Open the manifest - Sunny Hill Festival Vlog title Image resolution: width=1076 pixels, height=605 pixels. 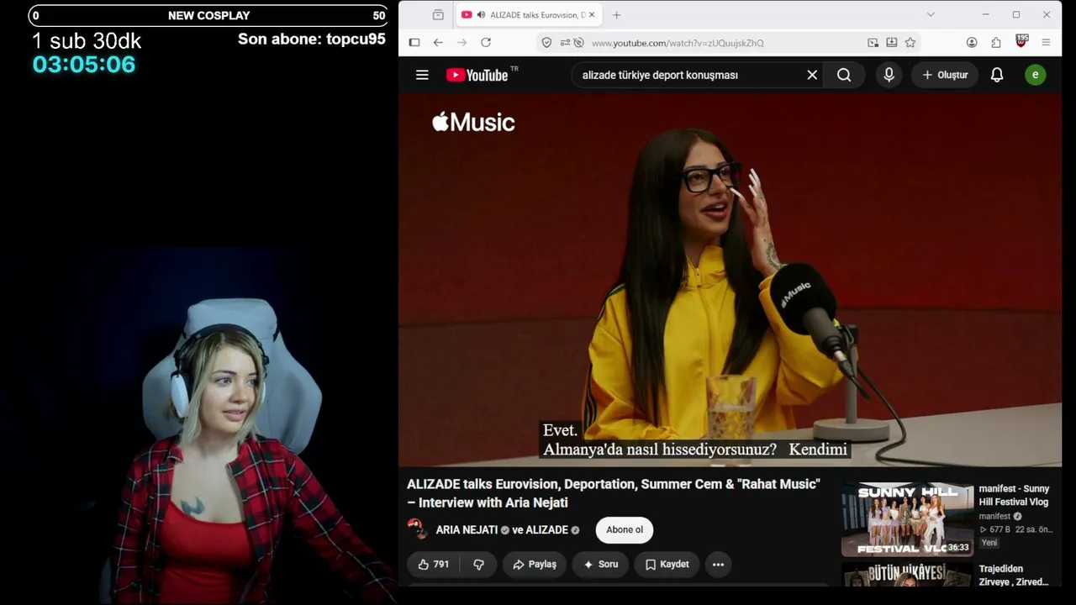pyautogui.click(x=1014, y=495)
